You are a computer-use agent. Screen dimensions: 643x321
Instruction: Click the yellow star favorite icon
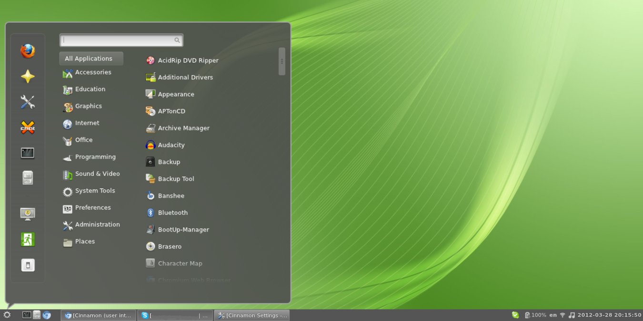coord(27,76)
